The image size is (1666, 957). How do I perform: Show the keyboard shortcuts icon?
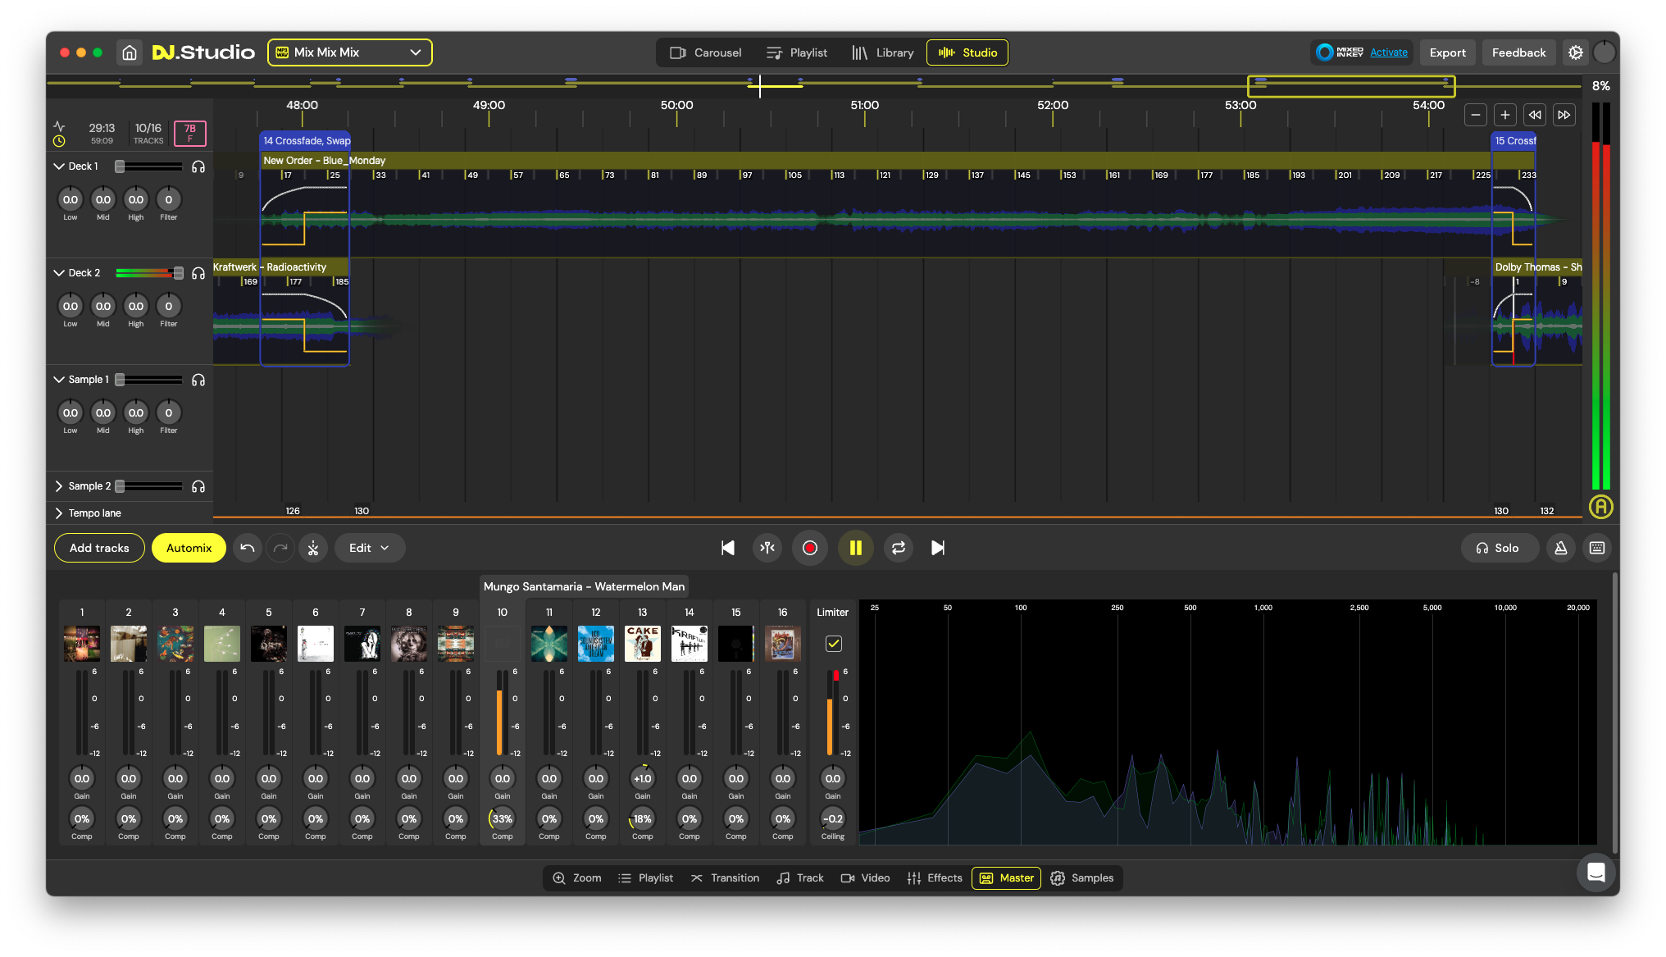(x=1597, y=548)
